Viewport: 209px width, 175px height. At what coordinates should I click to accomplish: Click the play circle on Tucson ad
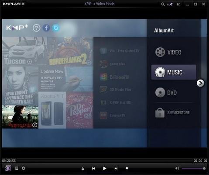tap(30, 62)
